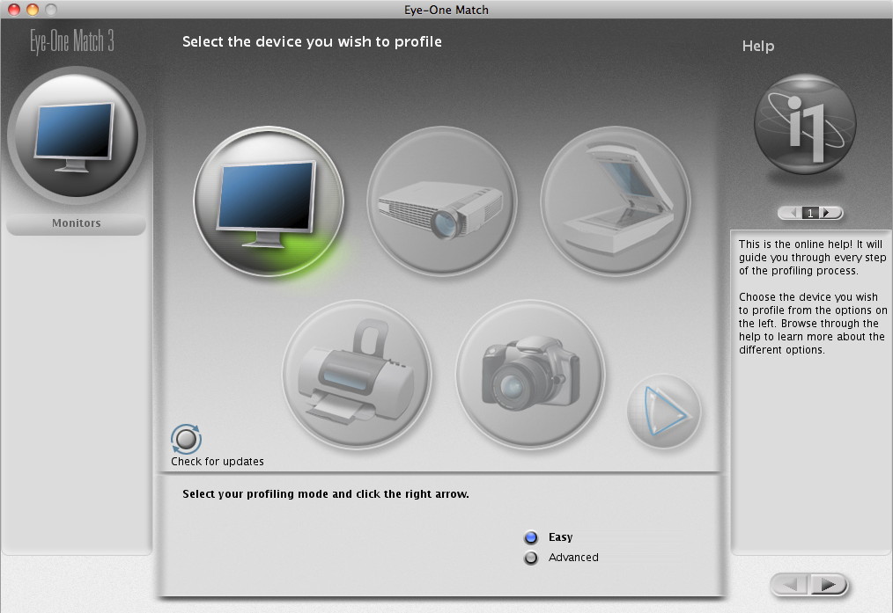Pick the printer device icon
The width and height of the screenshot is (893, 613).
coord(357,375)
